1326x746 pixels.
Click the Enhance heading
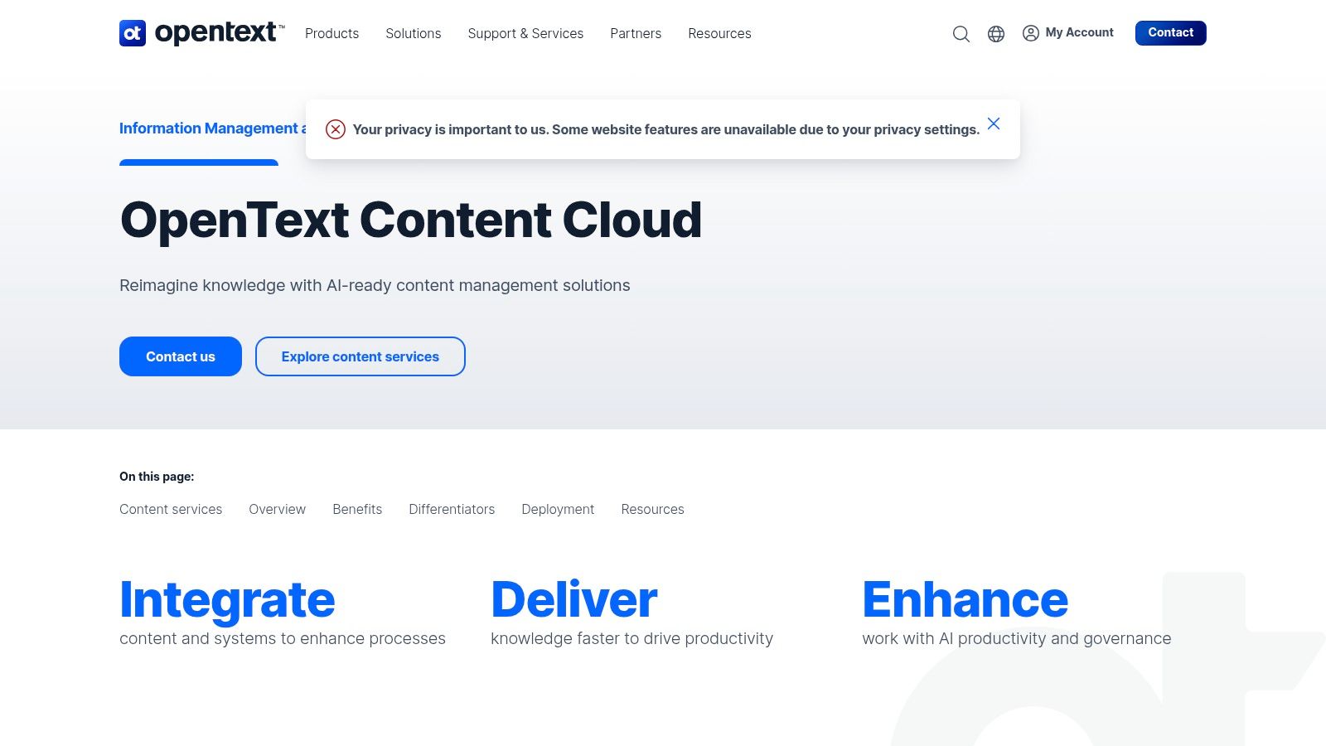[x=965, y=600]
